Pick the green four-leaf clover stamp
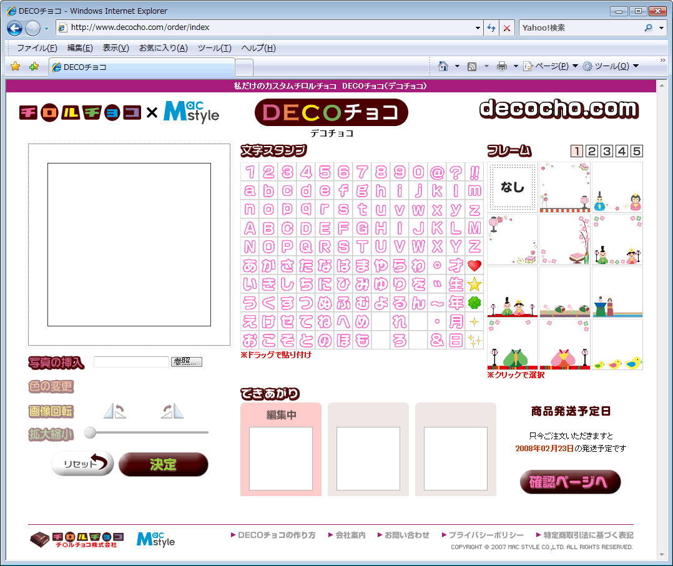The image size is (673, 566). [x=474, y=303]
